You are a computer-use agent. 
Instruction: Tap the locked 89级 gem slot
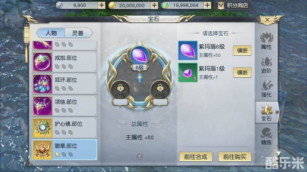pyautogui.click(x=160, y=91)
